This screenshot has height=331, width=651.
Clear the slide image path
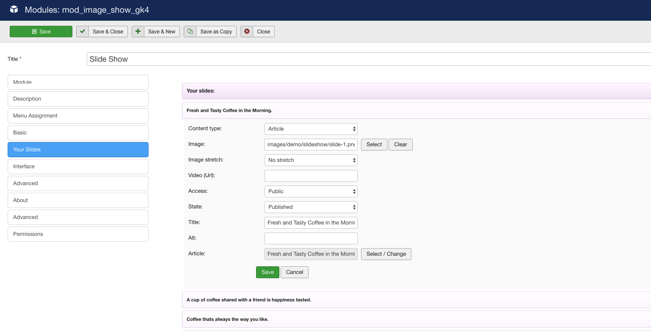pos(400,145)
